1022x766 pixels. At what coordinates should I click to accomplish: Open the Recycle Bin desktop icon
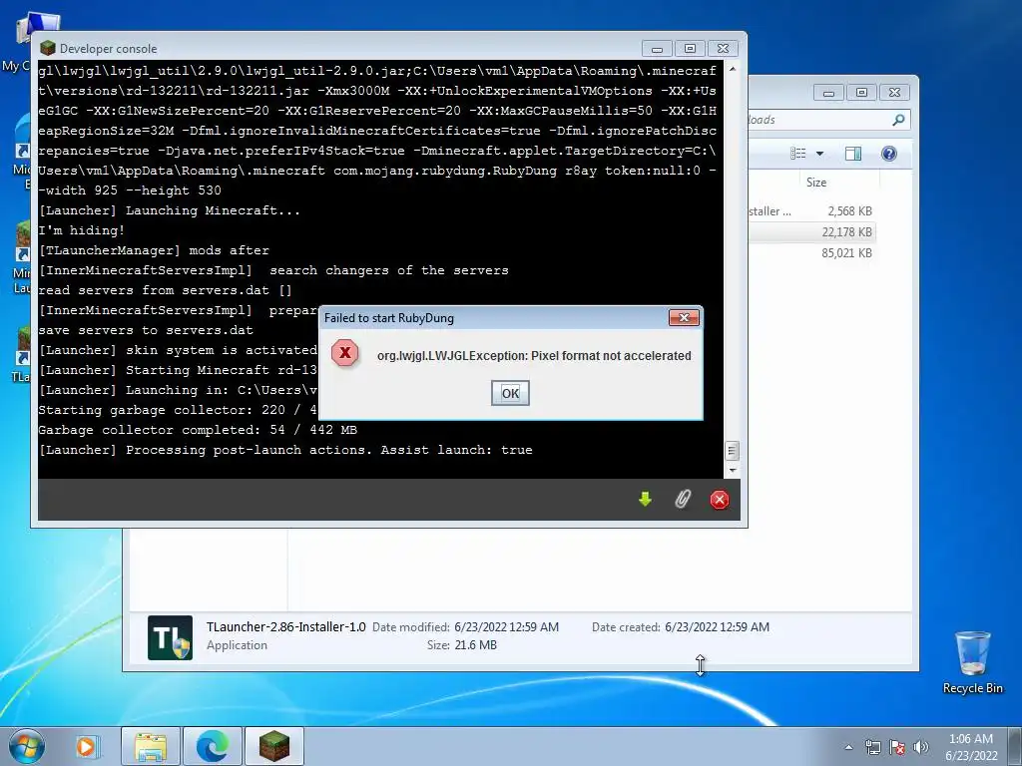pyautogui.click(x=972, y=662)
